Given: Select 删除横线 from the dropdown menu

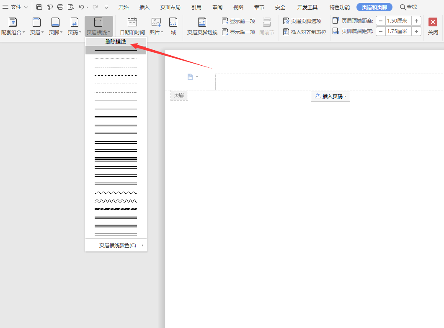Looking at the screenshot, I should coord(116,42).
